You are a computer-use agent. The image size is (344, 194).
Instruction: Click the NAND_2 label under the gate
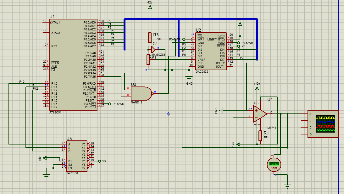(x=136, y=102)
